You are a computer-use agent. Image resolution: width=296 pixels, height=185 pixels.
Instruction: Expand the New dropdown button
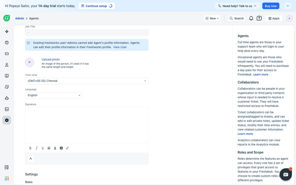click(212, 18)
